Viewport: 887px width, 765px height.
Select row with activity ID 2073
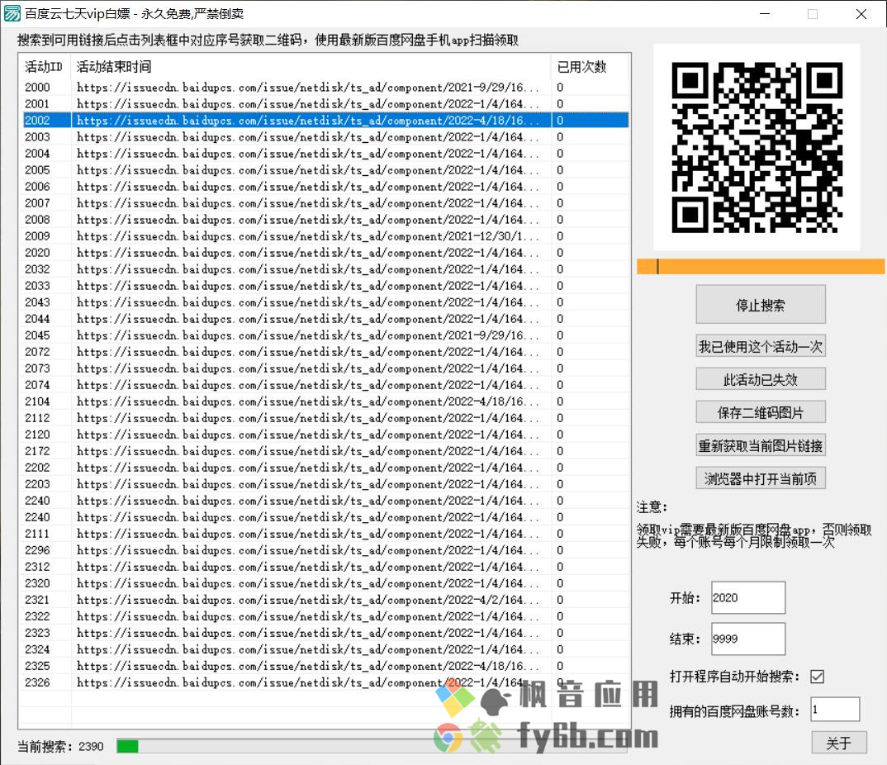(325, 368)
